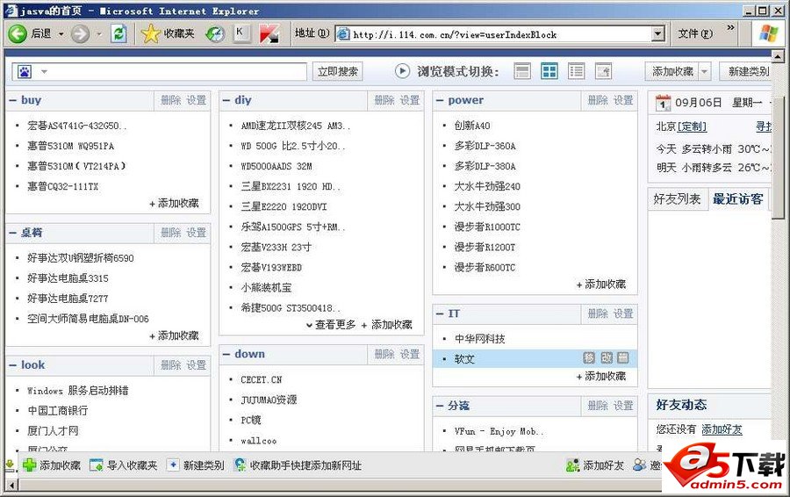The image size is (790, 497).
Task: Select the grid block browse mode icon
Action: (549, 71)
